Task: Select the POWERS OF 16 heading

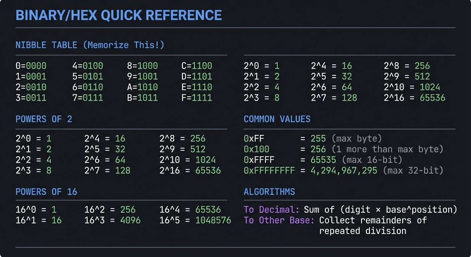Action: 46,192
